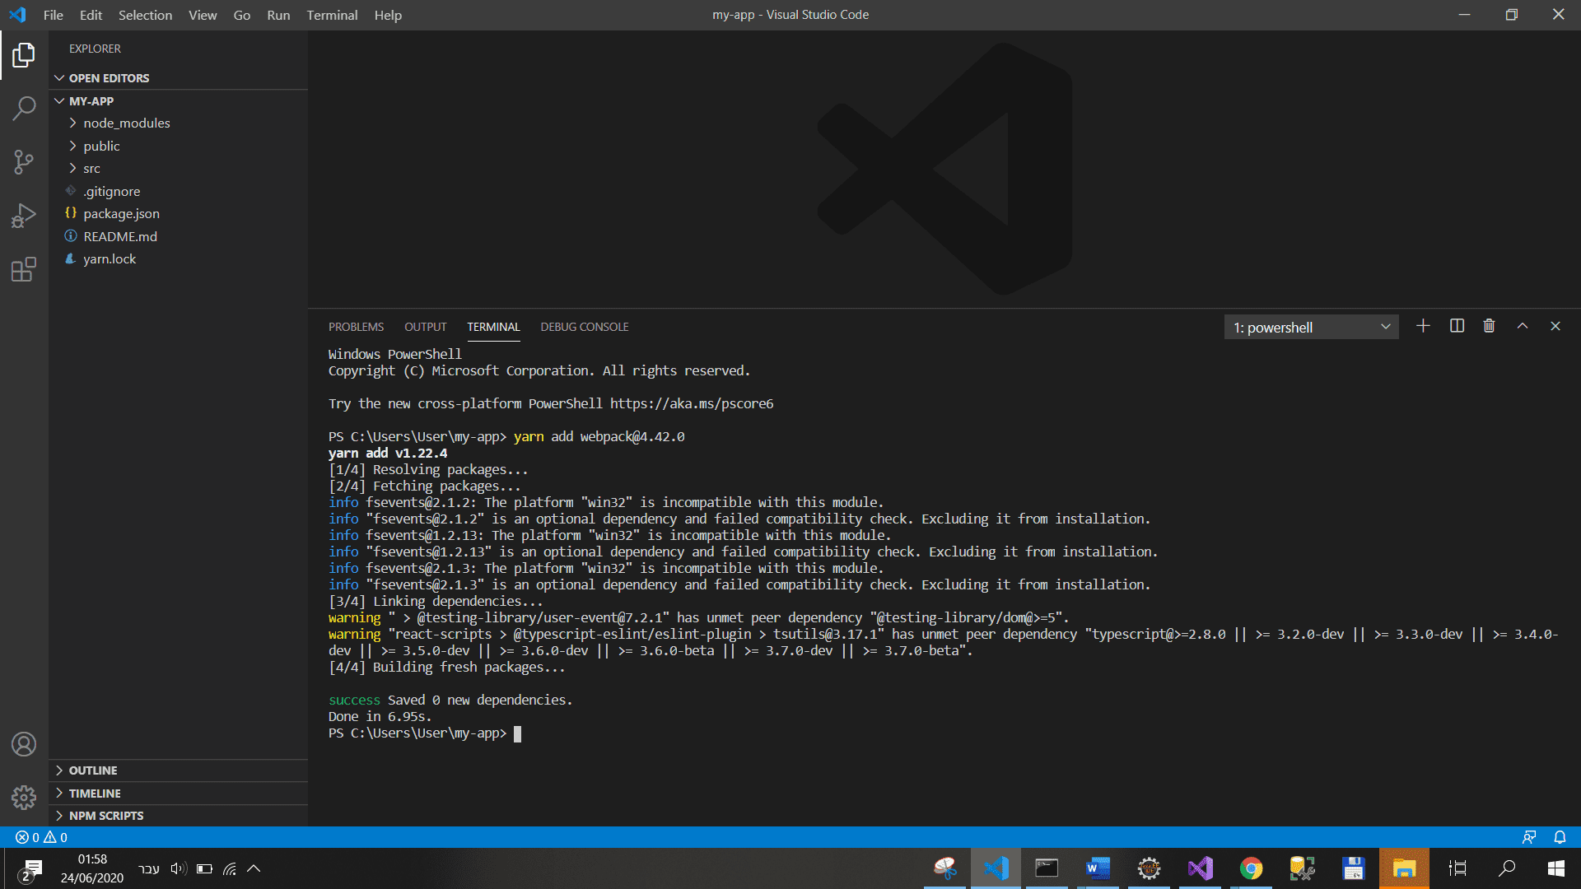Open the floppy disk app on taskbar
Screen dimensions: 1581x889
click(x=1353, y=868)
